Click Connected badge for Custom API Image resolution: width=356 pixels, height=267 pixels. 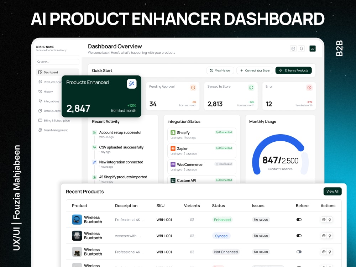point(224,180)
